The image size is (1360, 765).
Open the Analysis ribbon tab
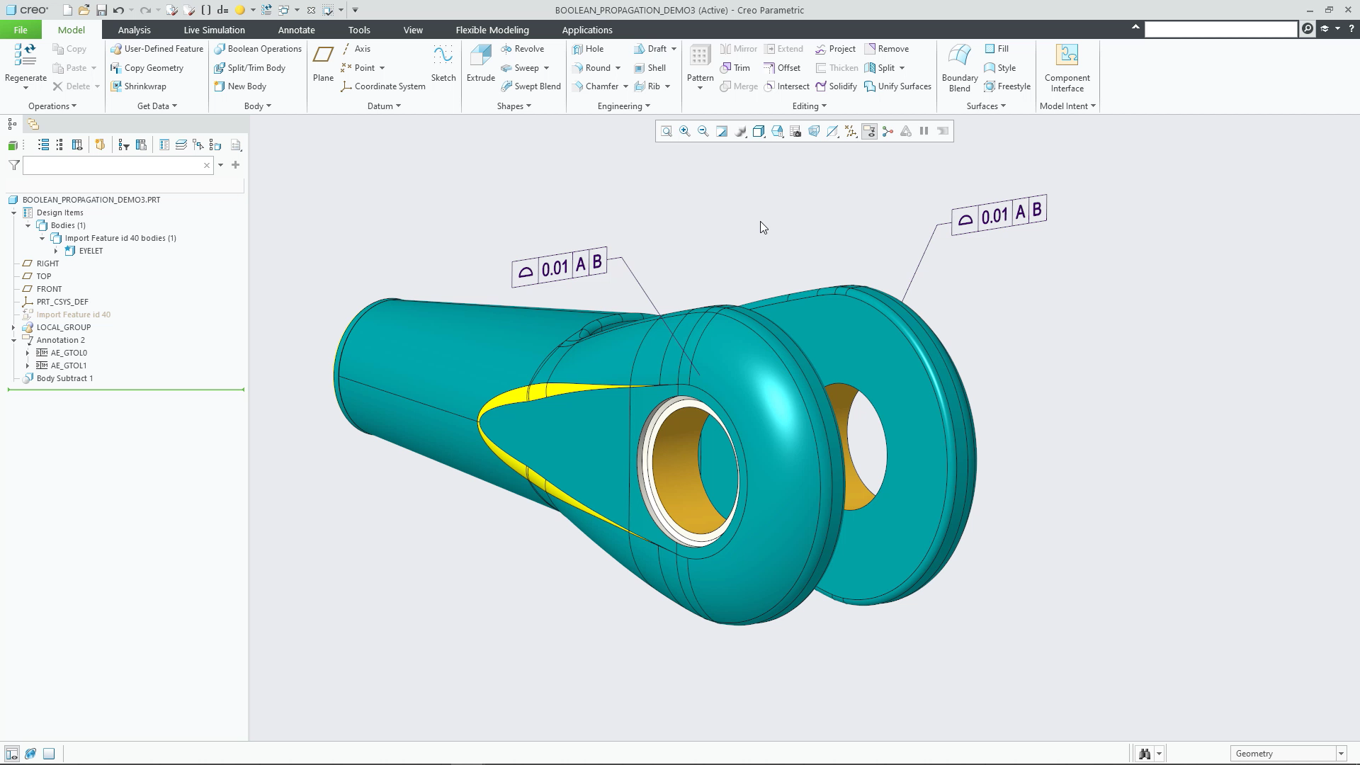tap(134, 30)
